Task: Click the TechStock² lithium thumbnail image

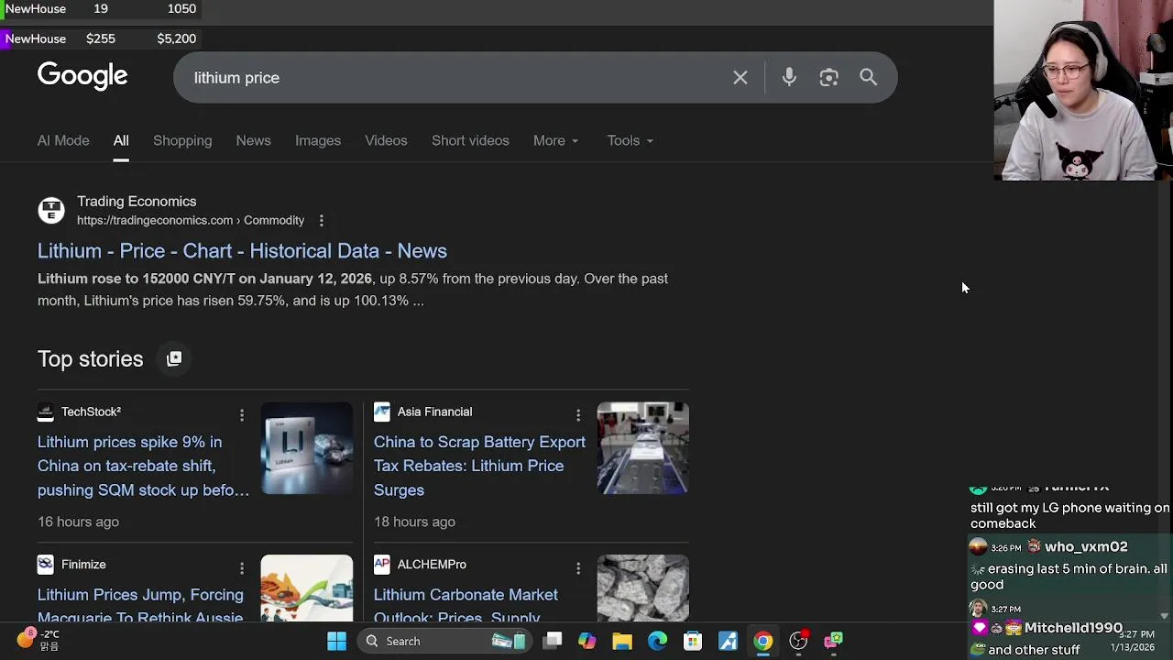Action: (307, 448)
